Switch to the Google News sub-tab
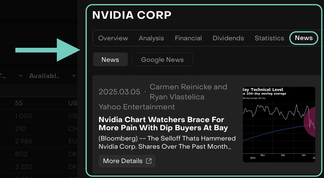Image resolution: width=324 pixels, height=178 pixels. tap(162, 60)
